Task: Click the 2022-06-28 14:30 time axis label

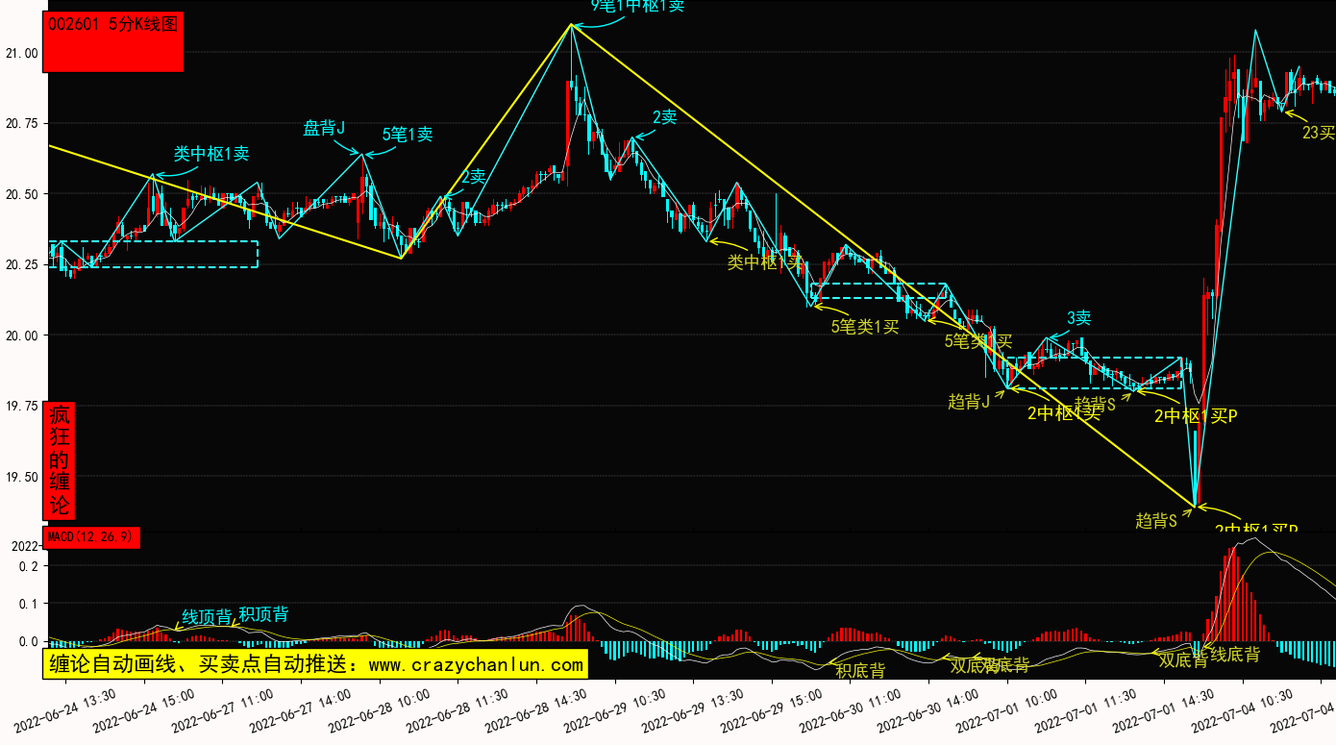Action: click(x=537, y=709)
